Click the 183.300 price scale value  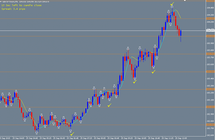210,86
